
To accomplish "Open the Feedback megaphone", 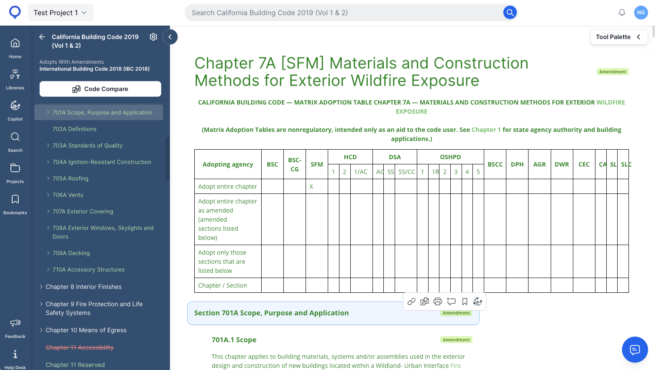I will click(15, 328).
